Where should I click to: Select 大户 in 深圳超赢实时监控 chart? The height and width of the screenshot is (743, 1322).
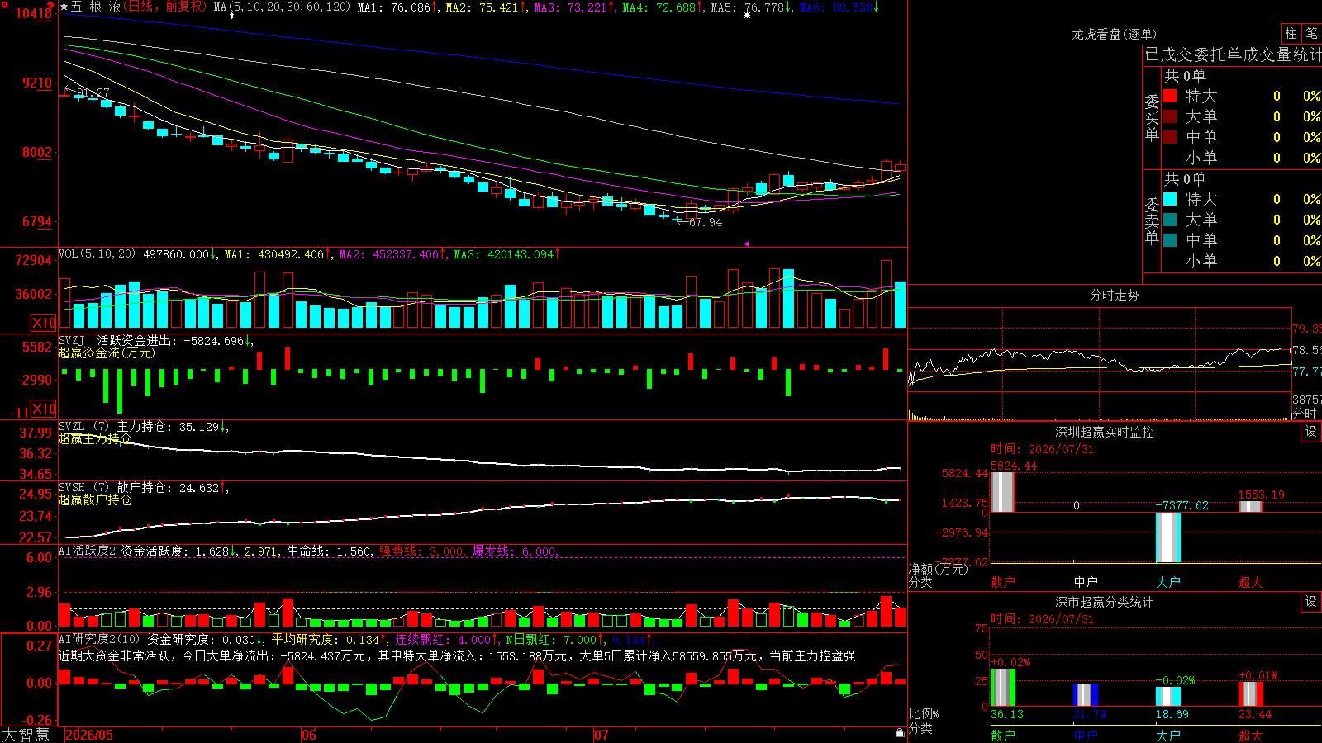1168,582
